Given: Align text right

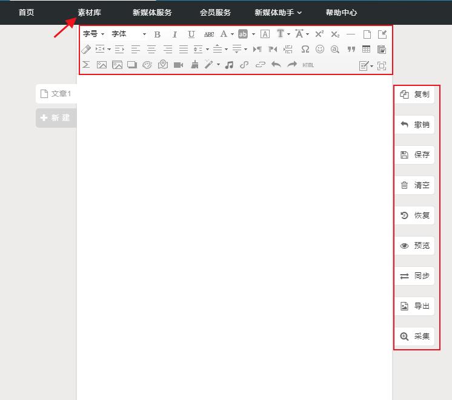Looking at the screenshot, I should pyautogui.click(x=167, y=49).
